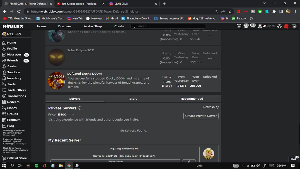Switch to the Servers tab
300x169 pixels.
[x=75, y=99]
